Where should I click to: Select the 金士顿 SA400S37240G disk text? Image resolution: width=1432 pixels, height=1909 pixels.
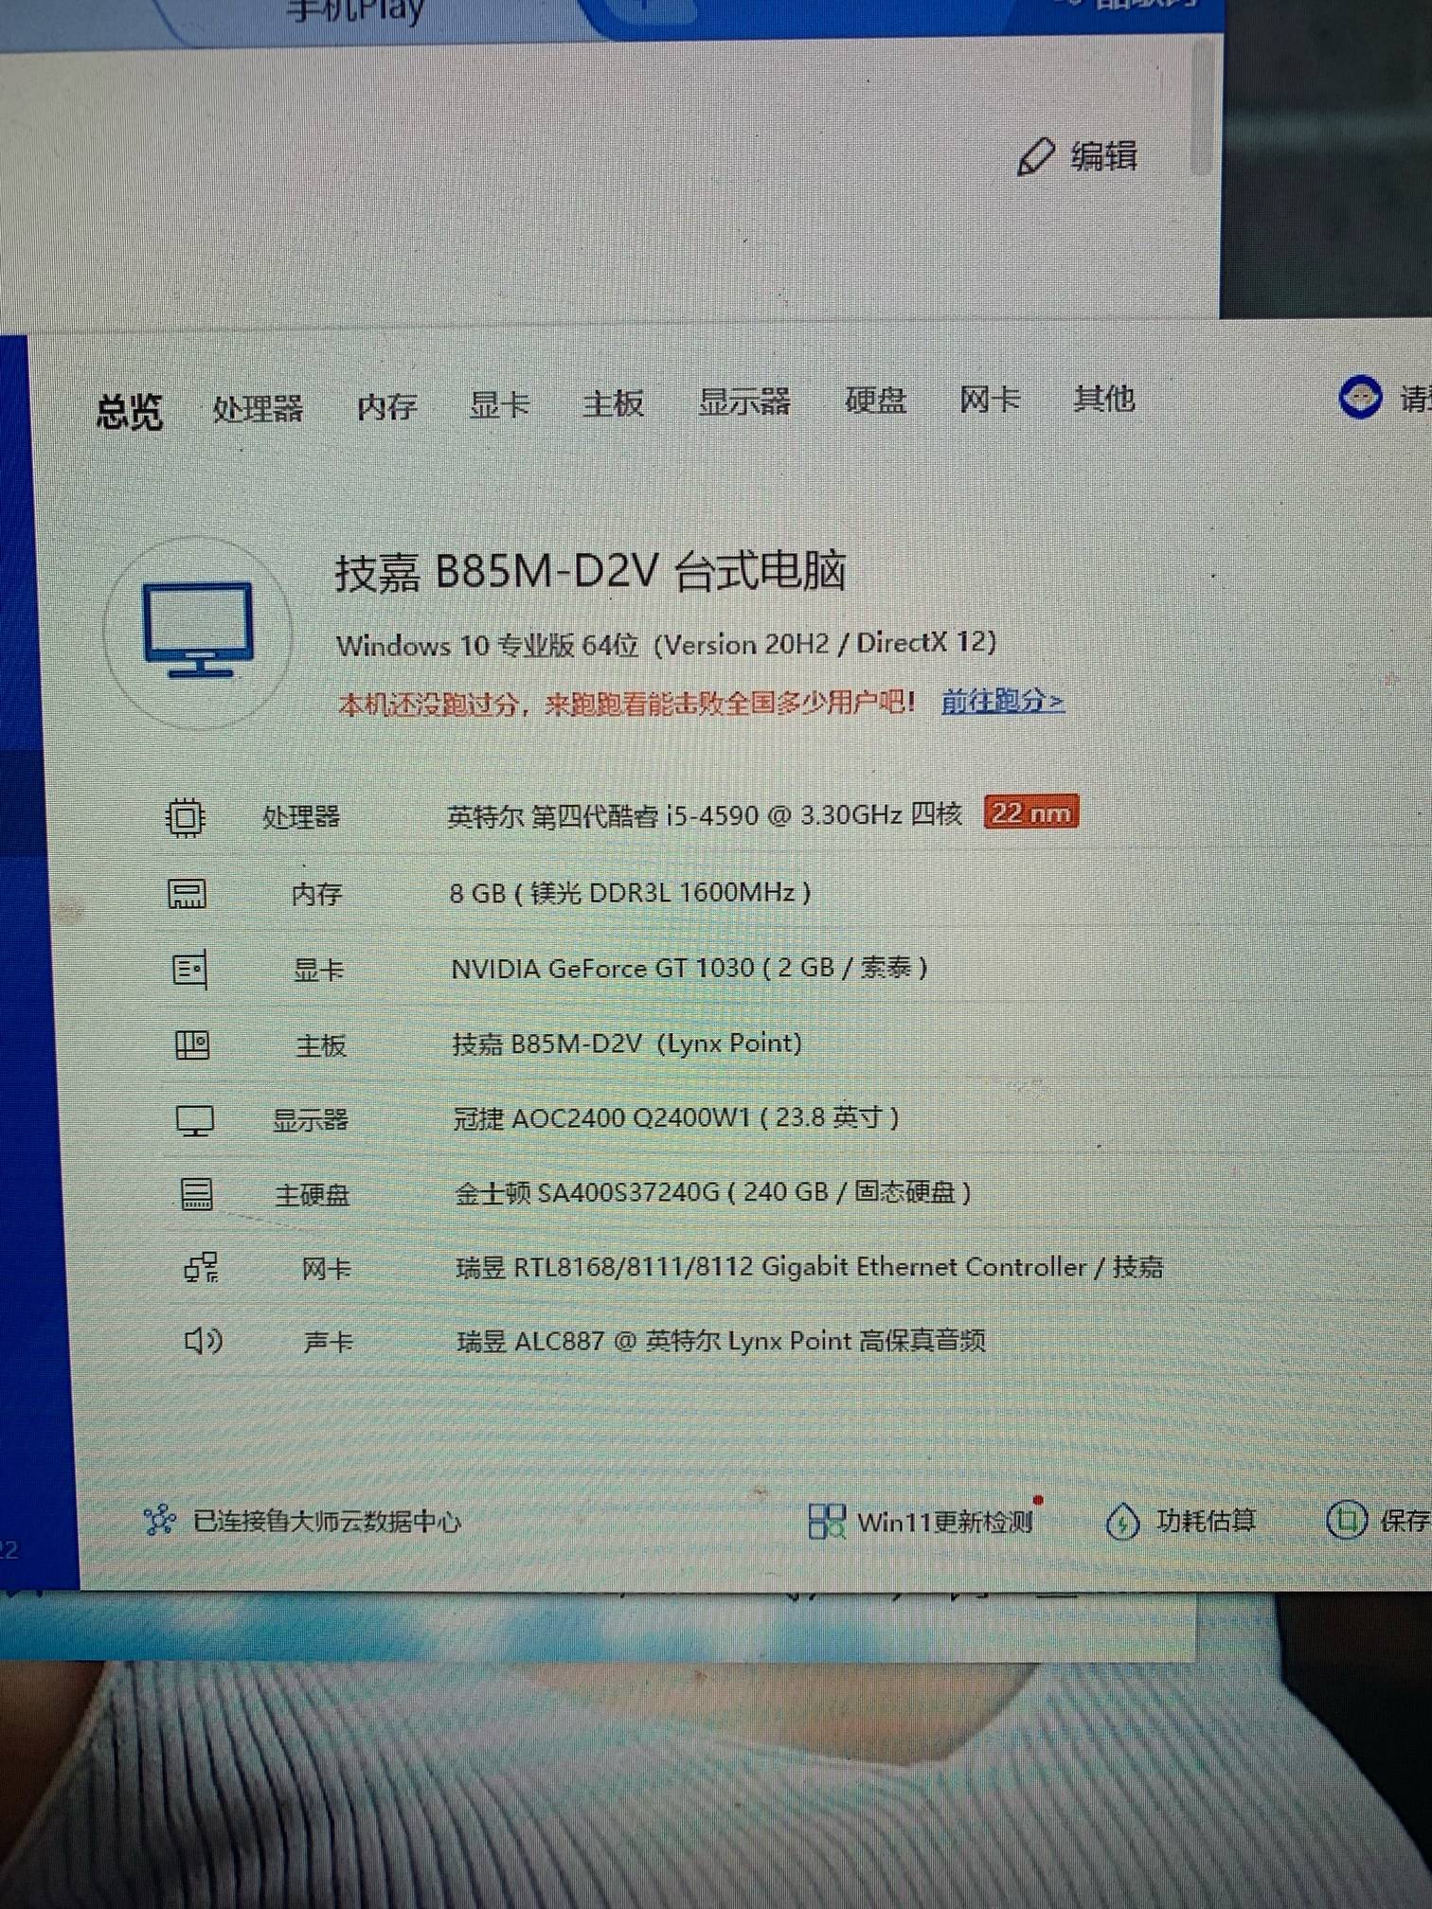713,1192
